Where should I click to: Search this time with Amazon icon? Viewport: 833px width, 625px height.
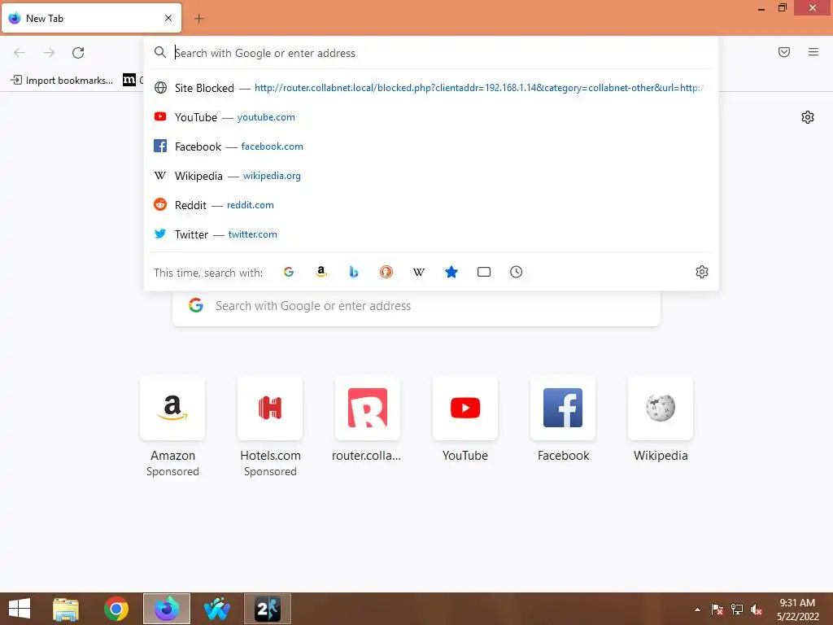coord(321,272)
